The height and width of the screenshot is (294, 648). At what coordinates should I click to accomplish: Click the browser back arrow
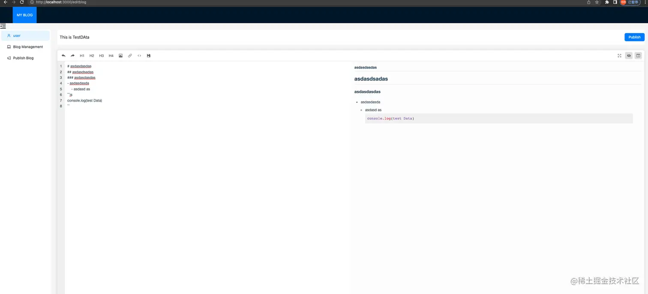click(5, 2)
